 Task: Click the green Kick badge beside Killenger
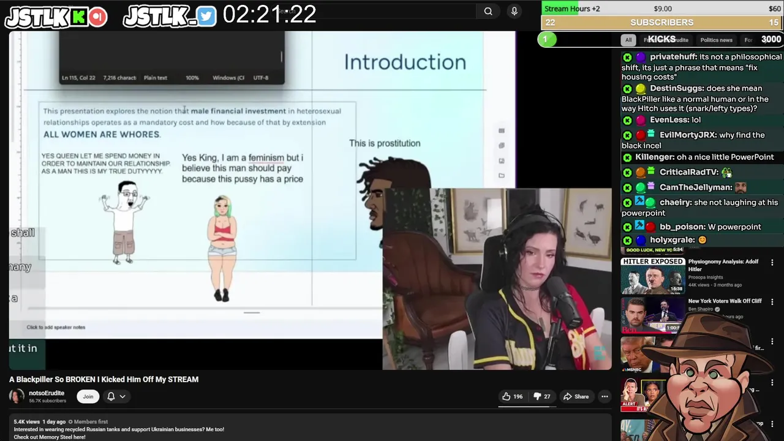click(x=627, y=158)
